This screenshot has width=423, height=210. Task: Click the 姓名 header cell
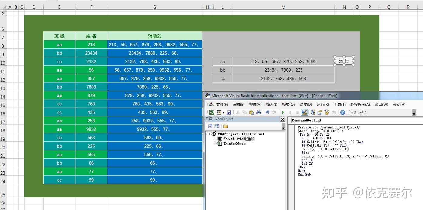(x=91, y=36)
